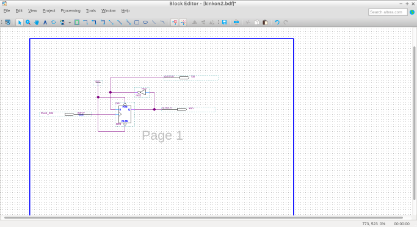
Task: Click the Search altera.com field
Action: 388,12
